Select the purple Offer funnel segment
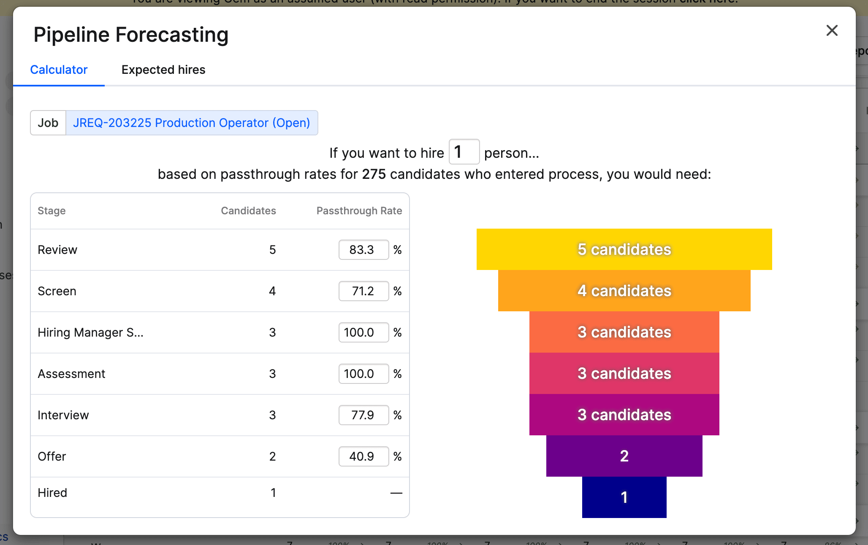This screenshot has height=545, width=868. tap(624, 456)
